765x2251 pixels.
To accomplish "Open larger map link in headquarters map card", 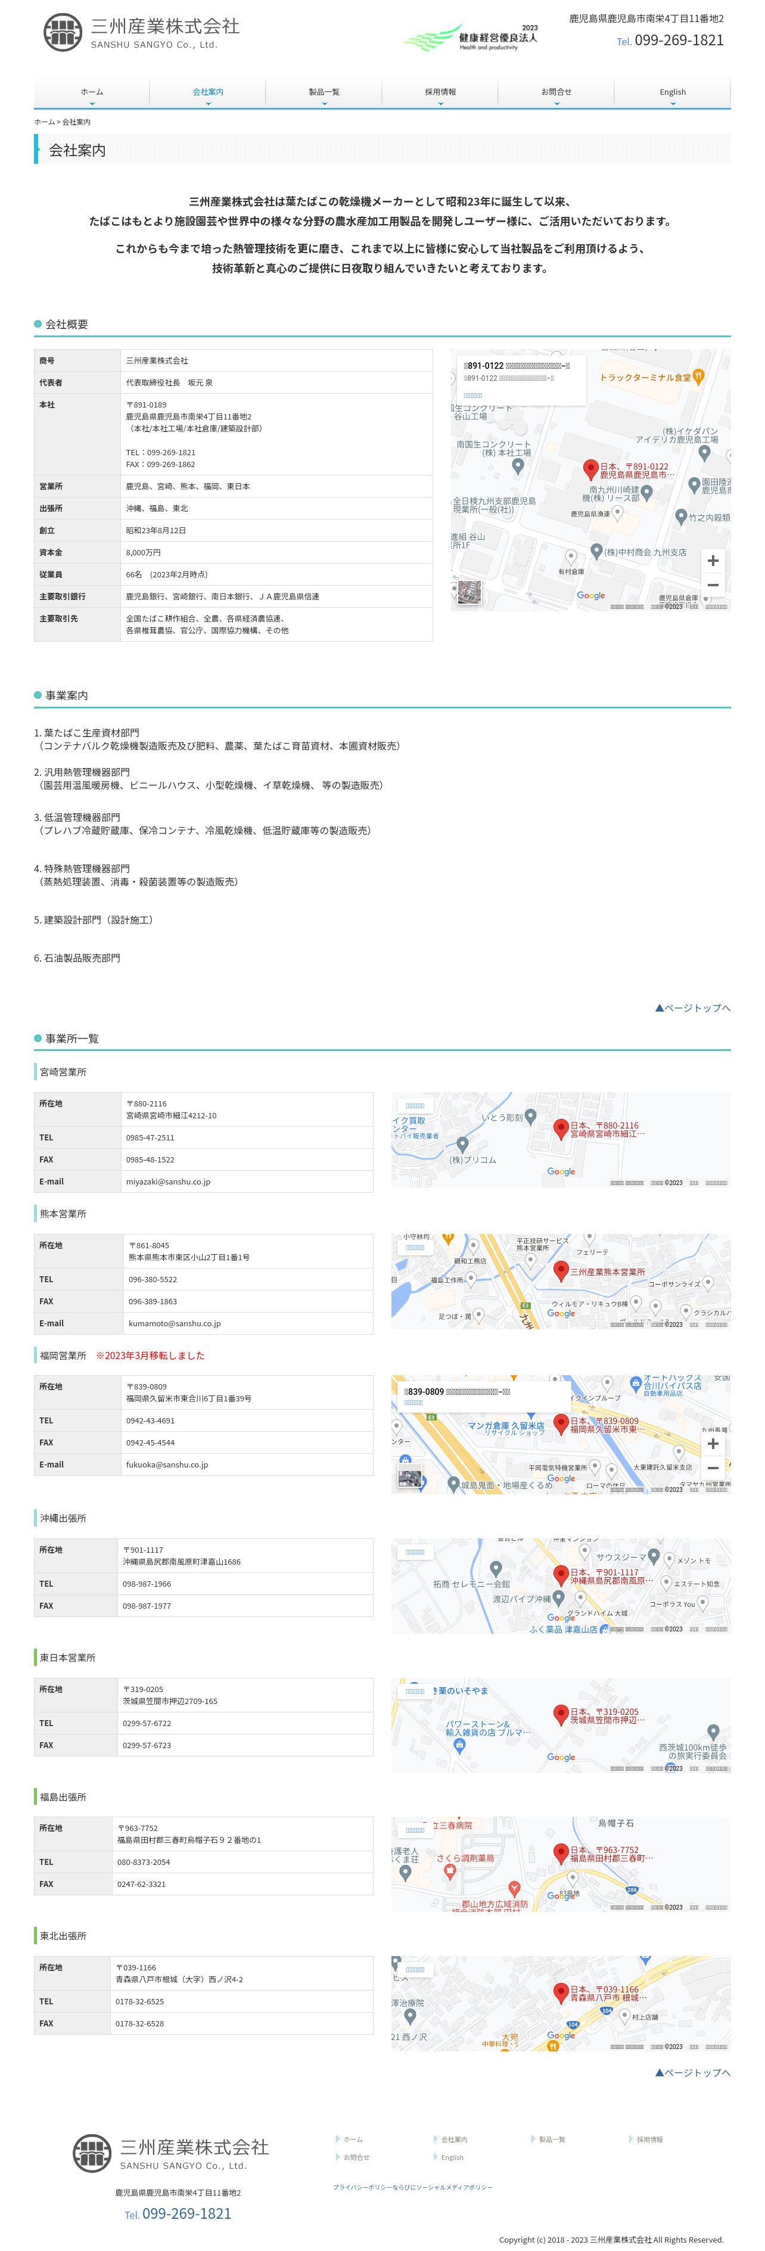I will 472,396.
